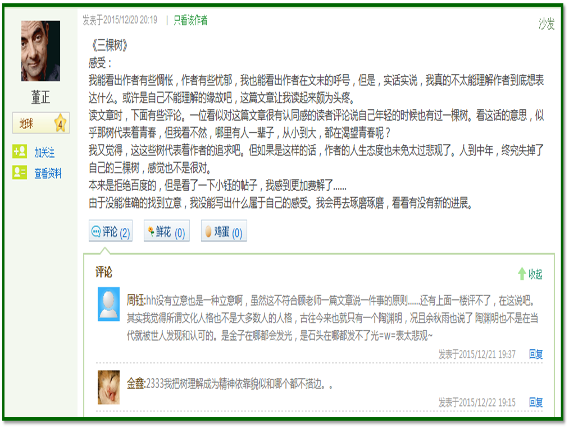
Task: Click the 加关注 follow icon
Action: pyautogui.click(x=20, y=151)
